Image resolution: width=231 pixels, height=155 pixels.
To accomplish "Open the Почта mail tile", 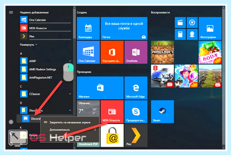I will (x=124, y=28).
